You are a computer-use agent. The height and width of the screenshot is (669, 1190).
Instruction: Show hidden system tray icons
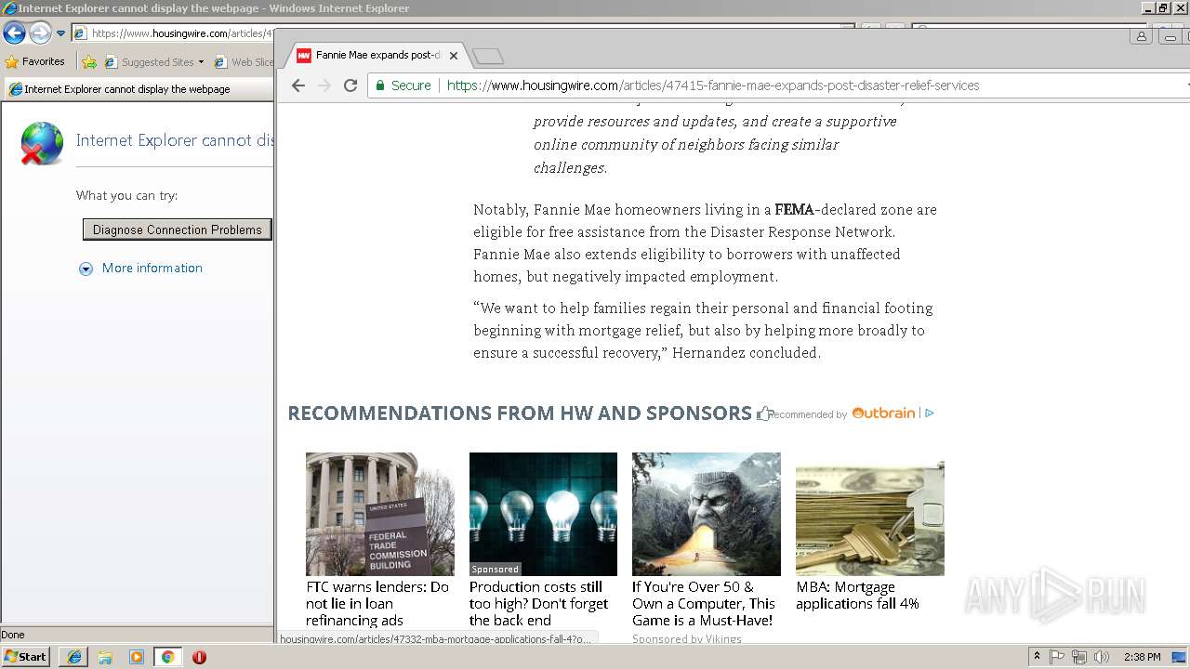pyautogui.click(x=1037, y=657)
